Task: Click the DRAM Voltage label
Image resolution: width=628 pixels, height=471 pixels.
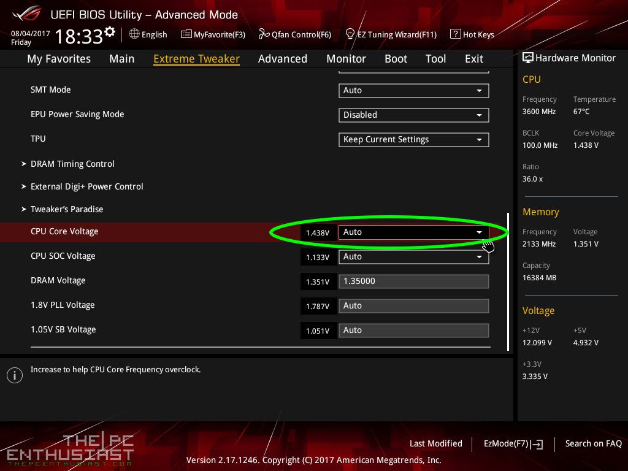Action: (58, 280)
